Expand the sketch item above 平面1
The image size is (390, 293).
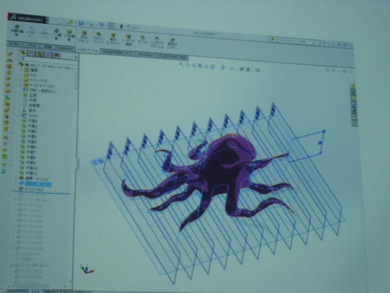[x=19, y=116]
